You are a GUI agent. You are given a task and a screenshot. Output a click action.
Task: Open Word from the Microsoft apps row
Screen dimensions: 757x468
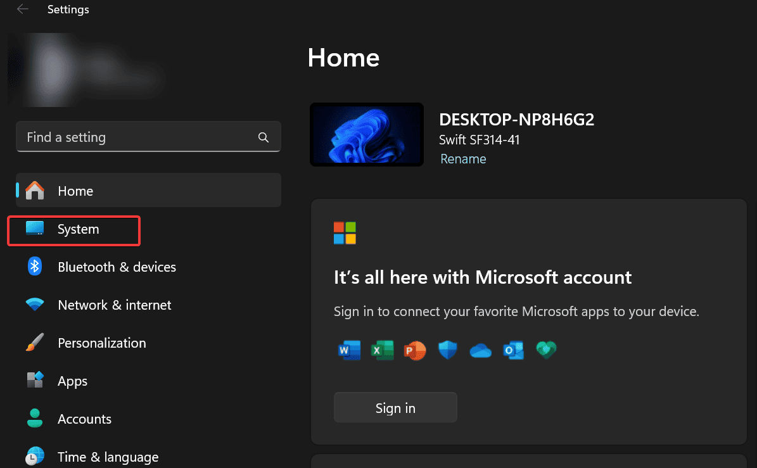click(x=349, y=350)
